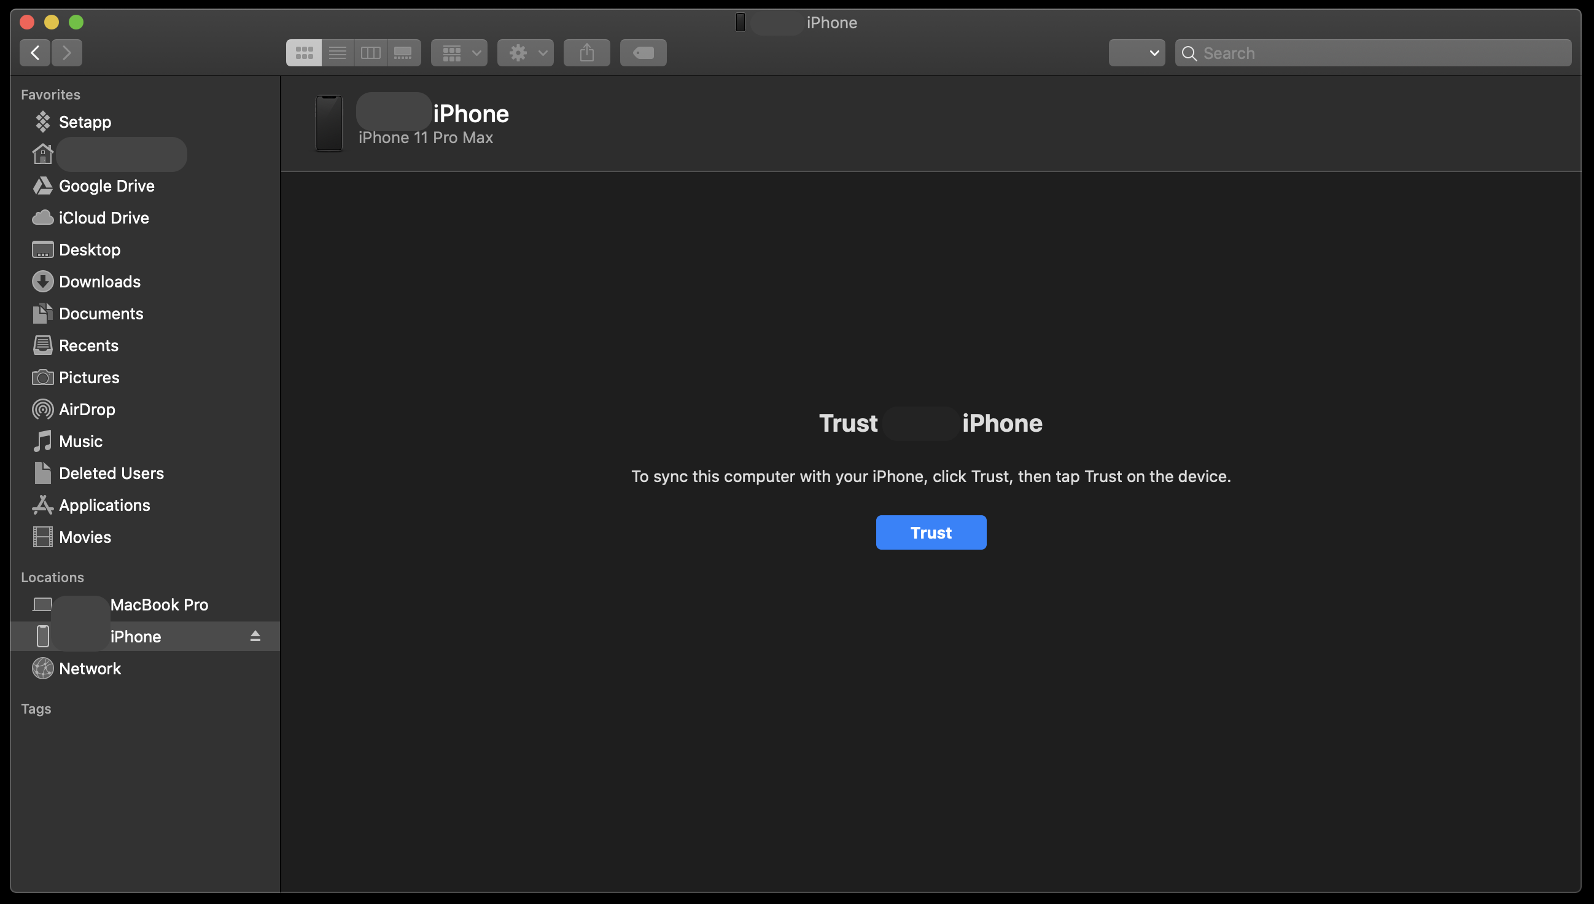Open the Desktop folder in the sidebar
The height and width of the screenshot is (904, 1594).
point(145,249)
